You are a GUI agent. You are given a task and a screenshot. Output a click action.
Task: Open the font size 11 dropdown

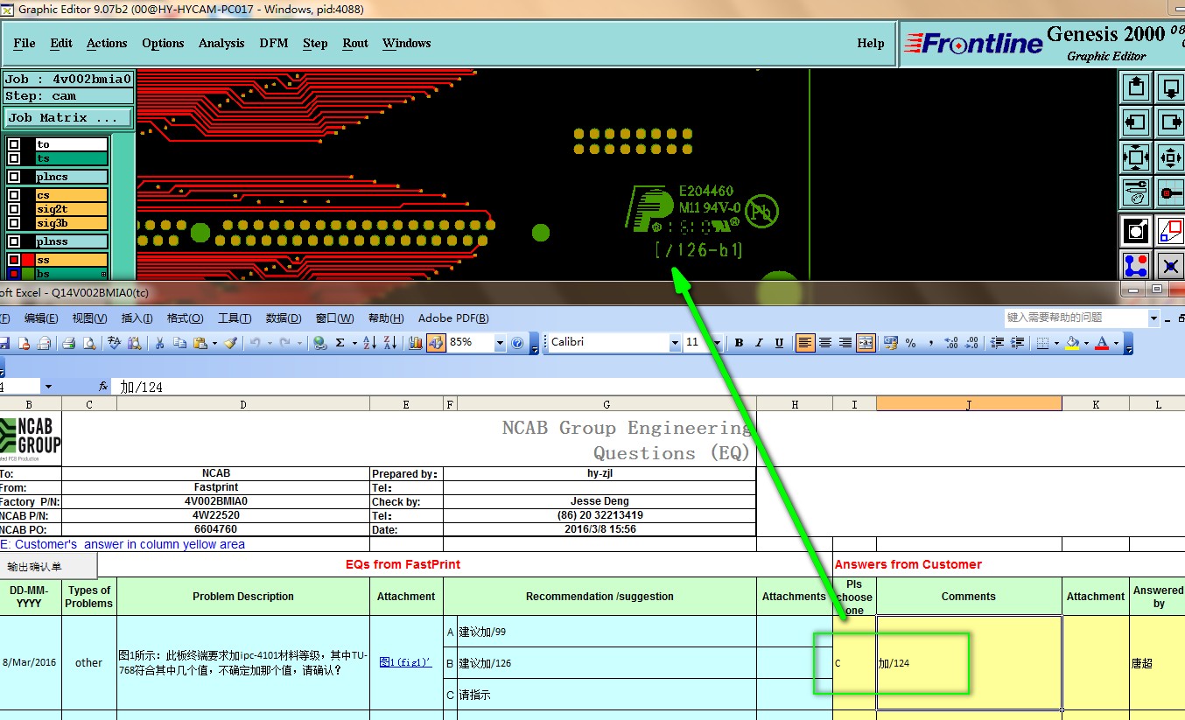click(716, 343)
